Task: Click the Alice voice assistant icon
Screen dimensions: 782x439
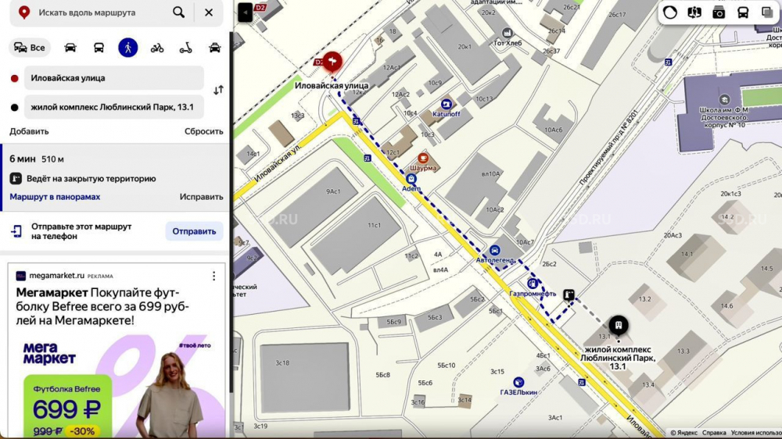Action: coord(670,12)
